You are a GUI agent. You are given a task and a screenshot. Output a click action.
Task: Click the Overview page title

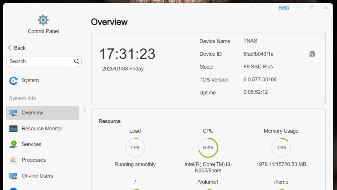coord(109,22)
